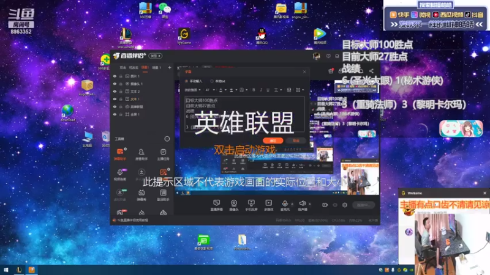Add 多媒体 multimedia source

(x=269, y=205)
